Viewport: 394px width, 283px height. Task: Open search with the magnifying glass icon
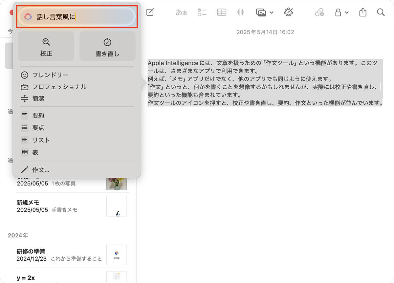coord(381,12)
